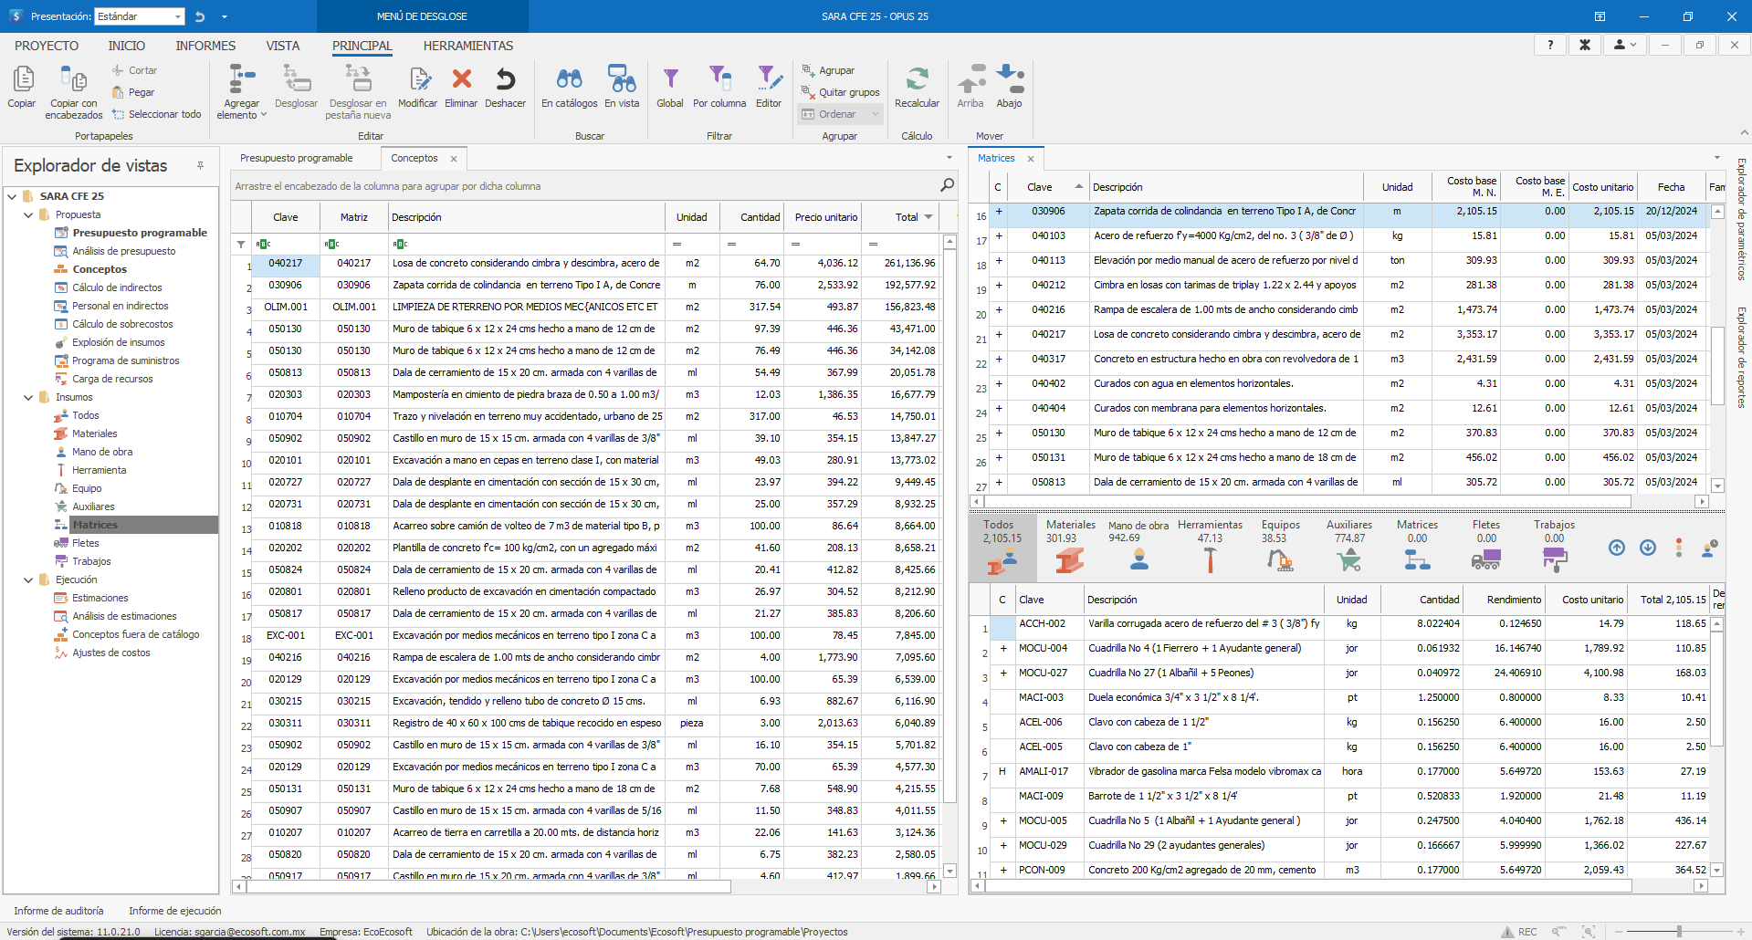
Task: Select Mano de obra in Insumos tree
Action: pos(102,452)
